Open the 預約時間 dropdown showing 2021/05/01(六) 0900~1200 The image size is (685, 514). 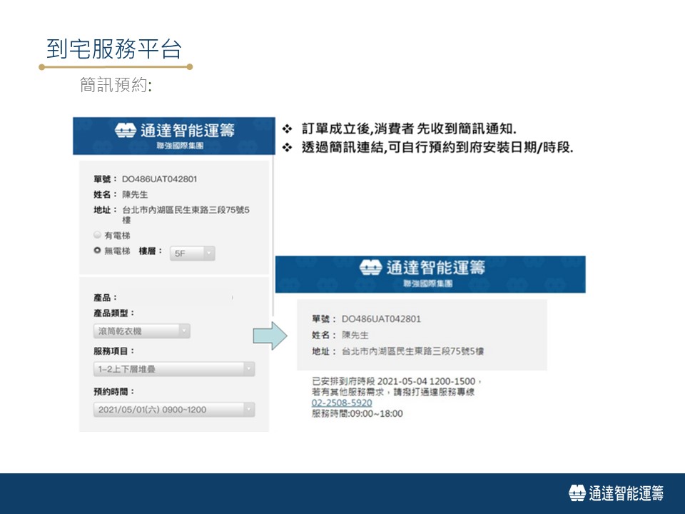tap(174, 410)
